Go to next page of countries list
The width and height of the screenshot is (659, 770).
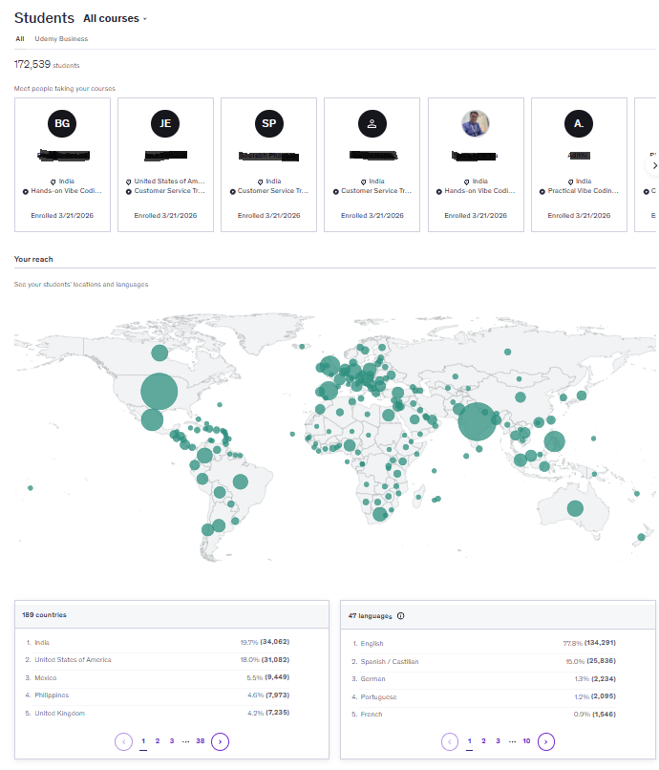point(220,741)
